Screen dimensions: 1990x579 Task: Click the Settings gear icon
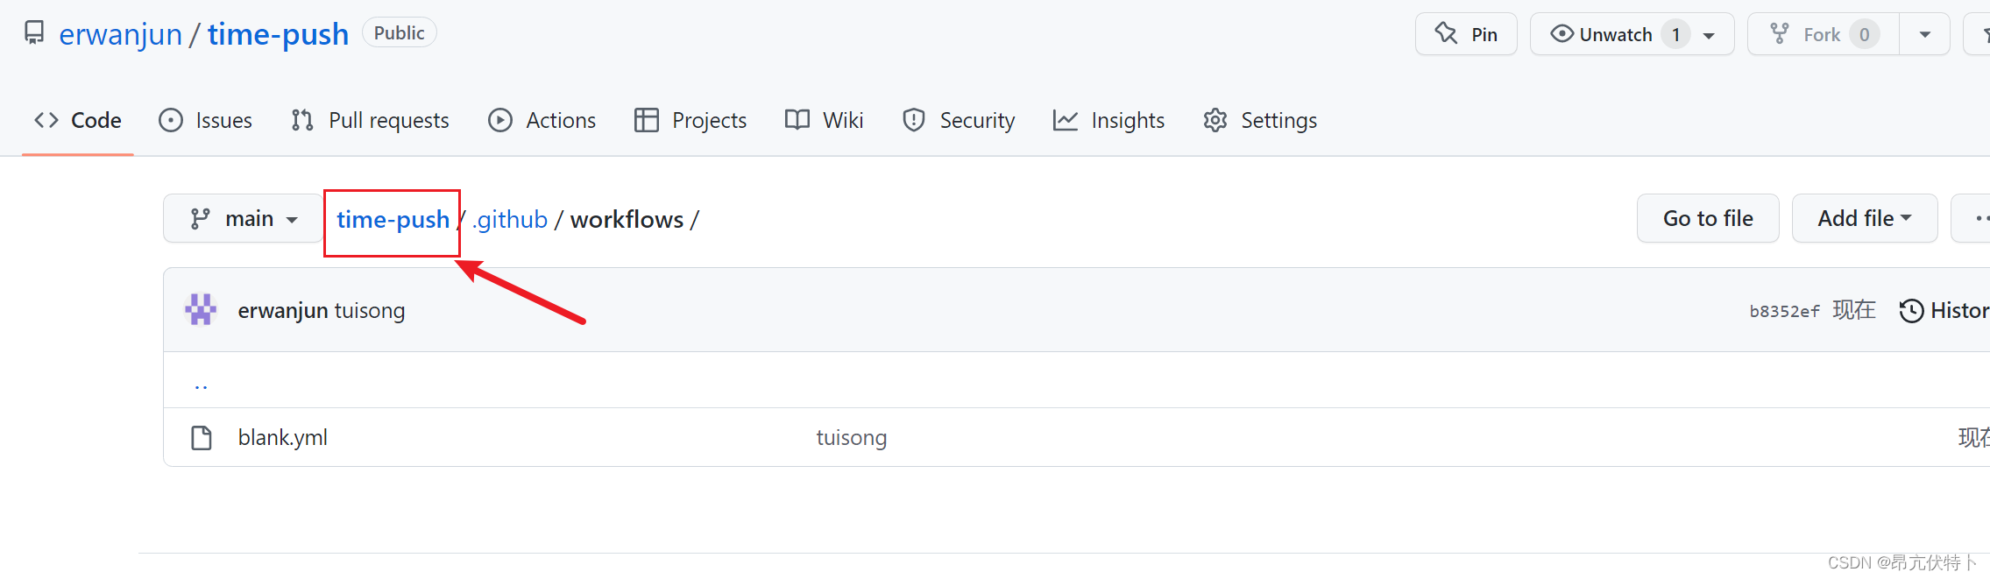(1215, 120)
